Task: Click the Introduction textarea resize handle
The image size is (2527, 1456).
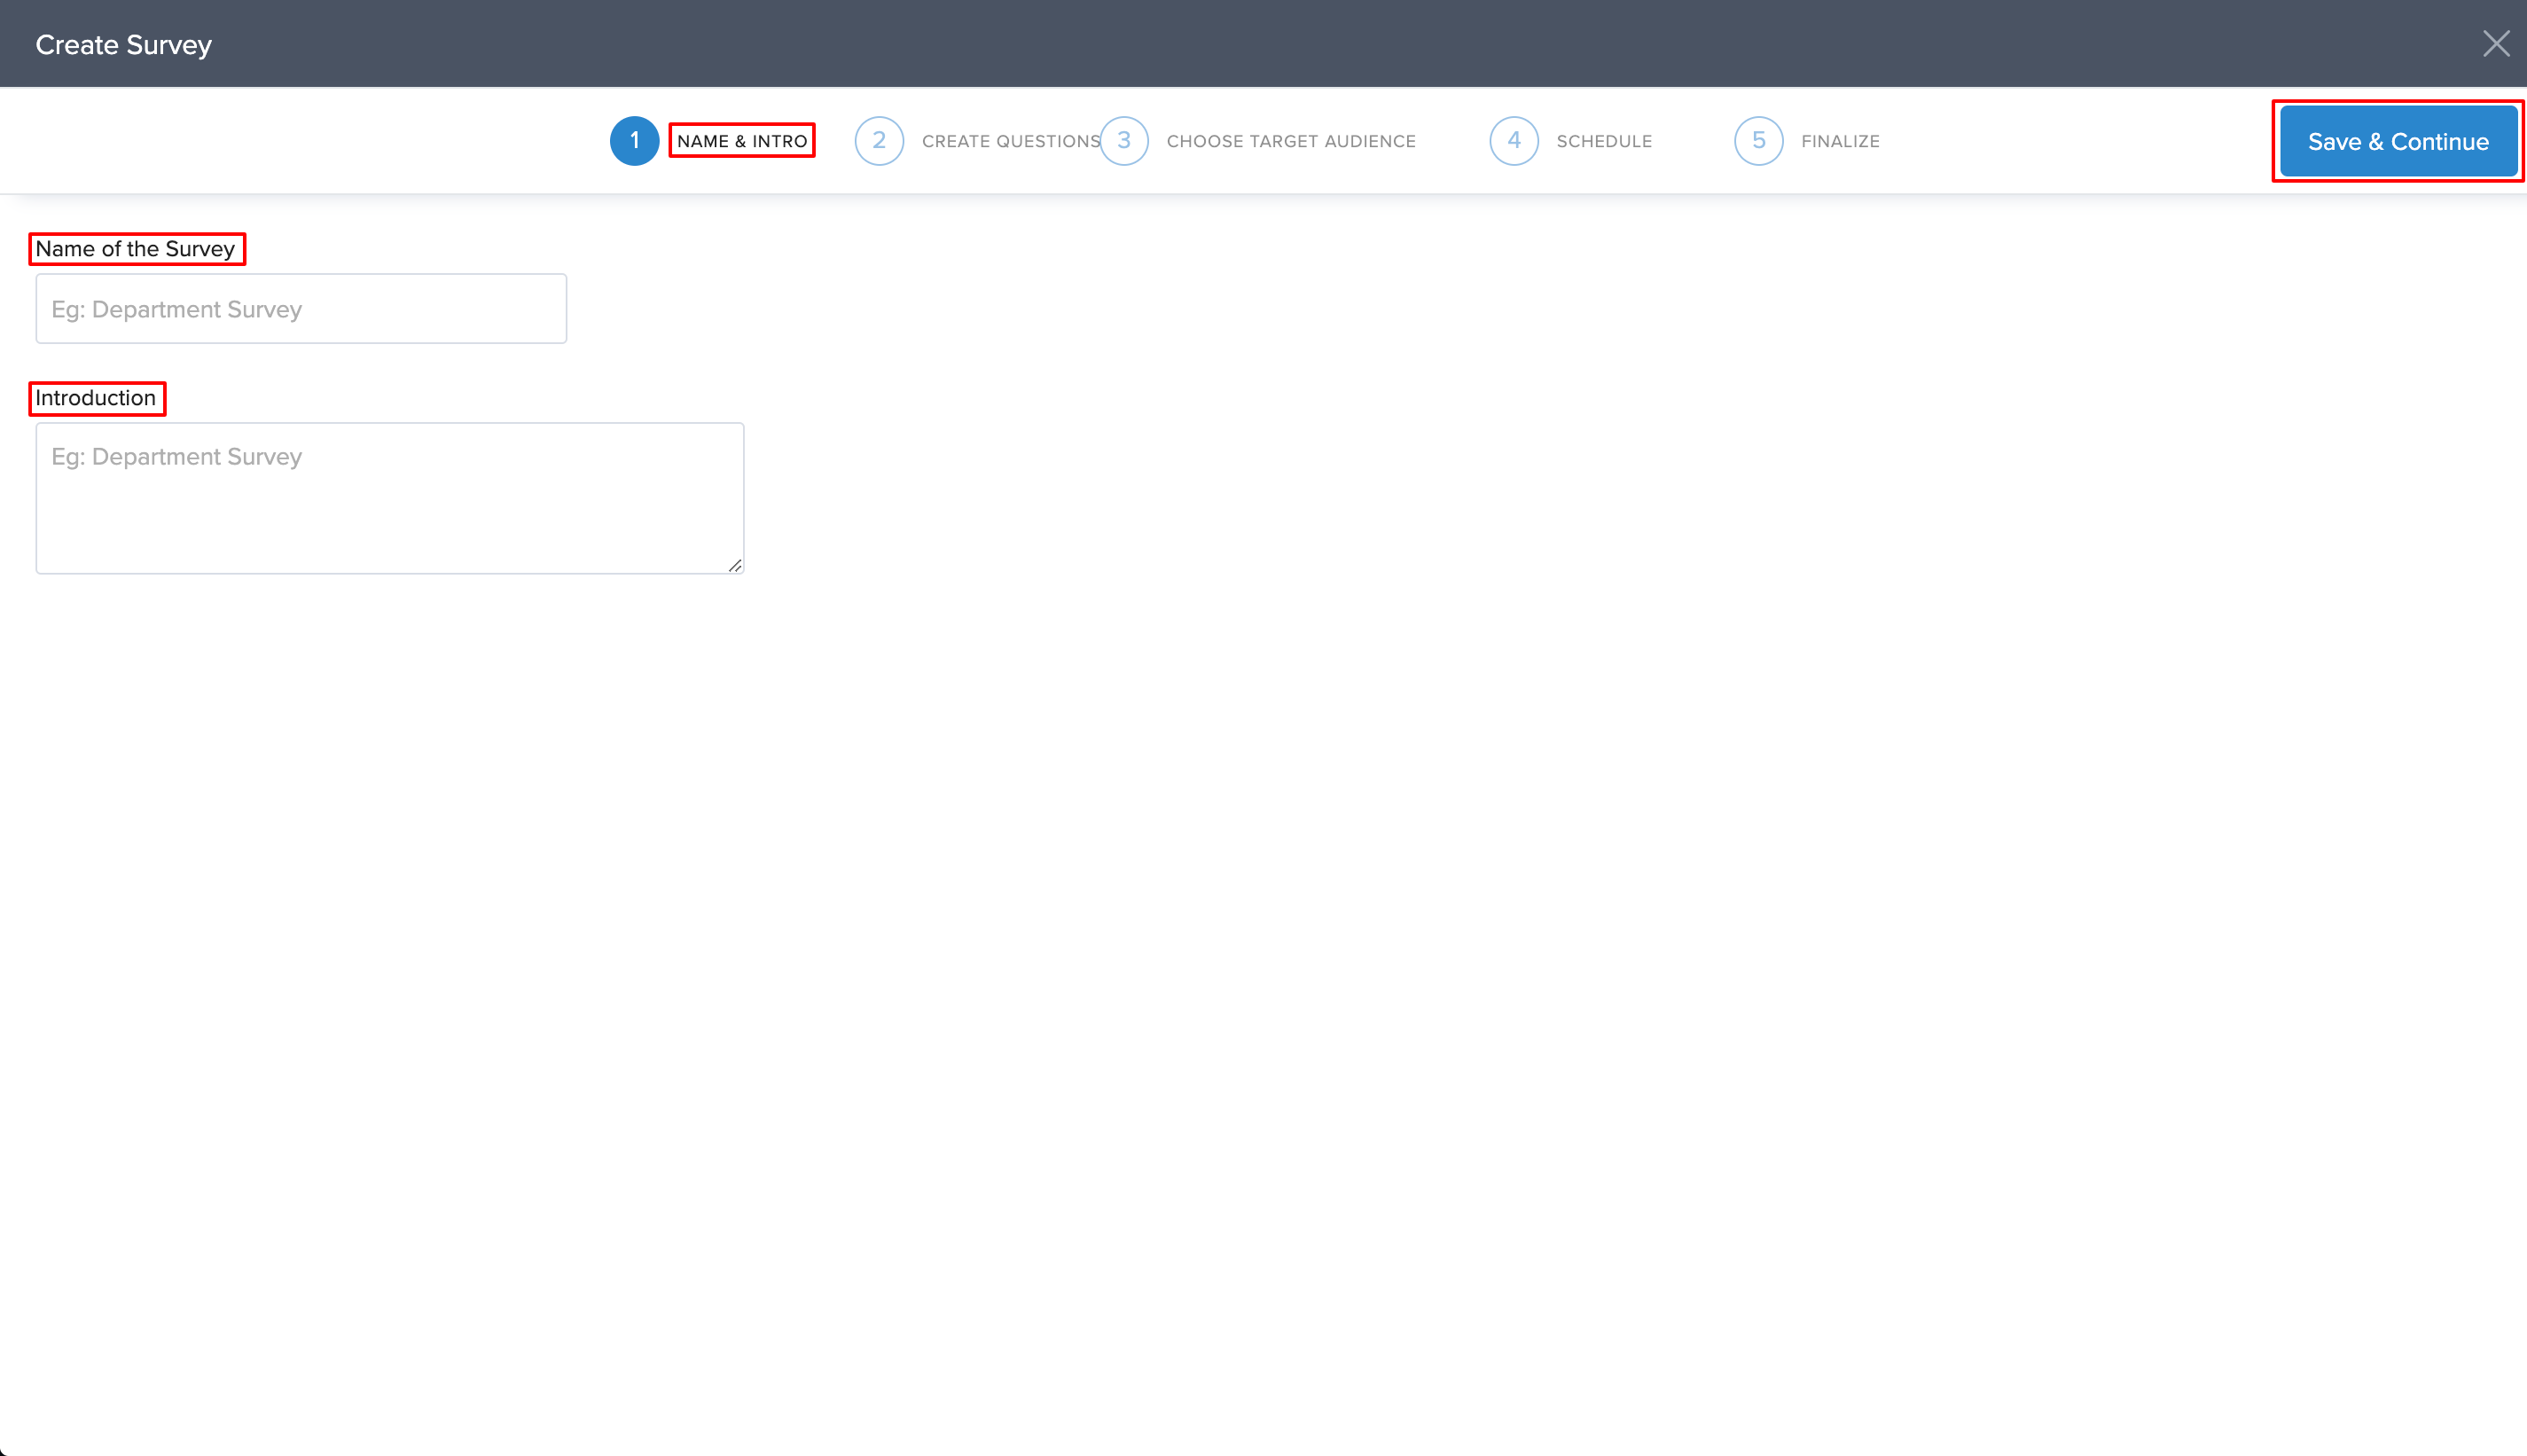Action: pyautogui.click(x=735, y=566)
